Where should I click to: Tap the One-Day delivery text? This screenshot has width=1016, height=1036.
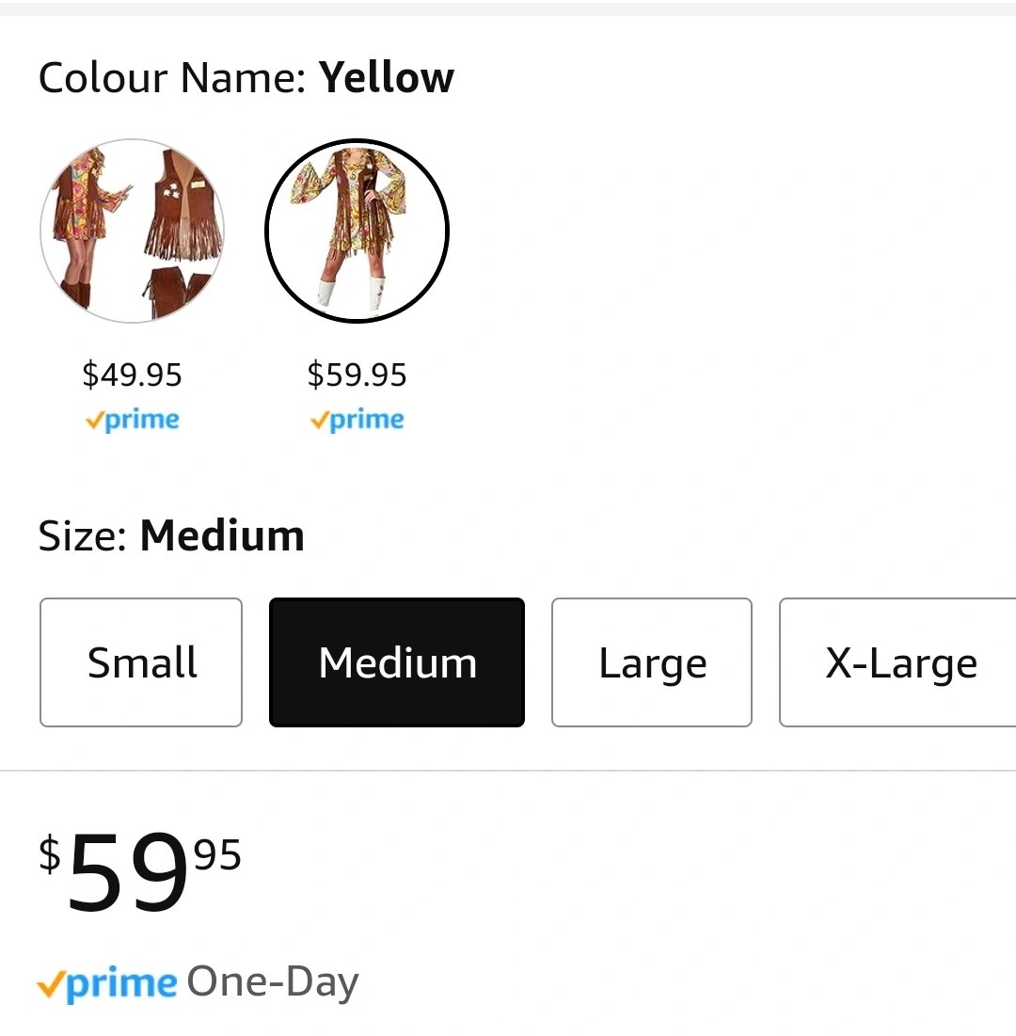pos(273,982)
